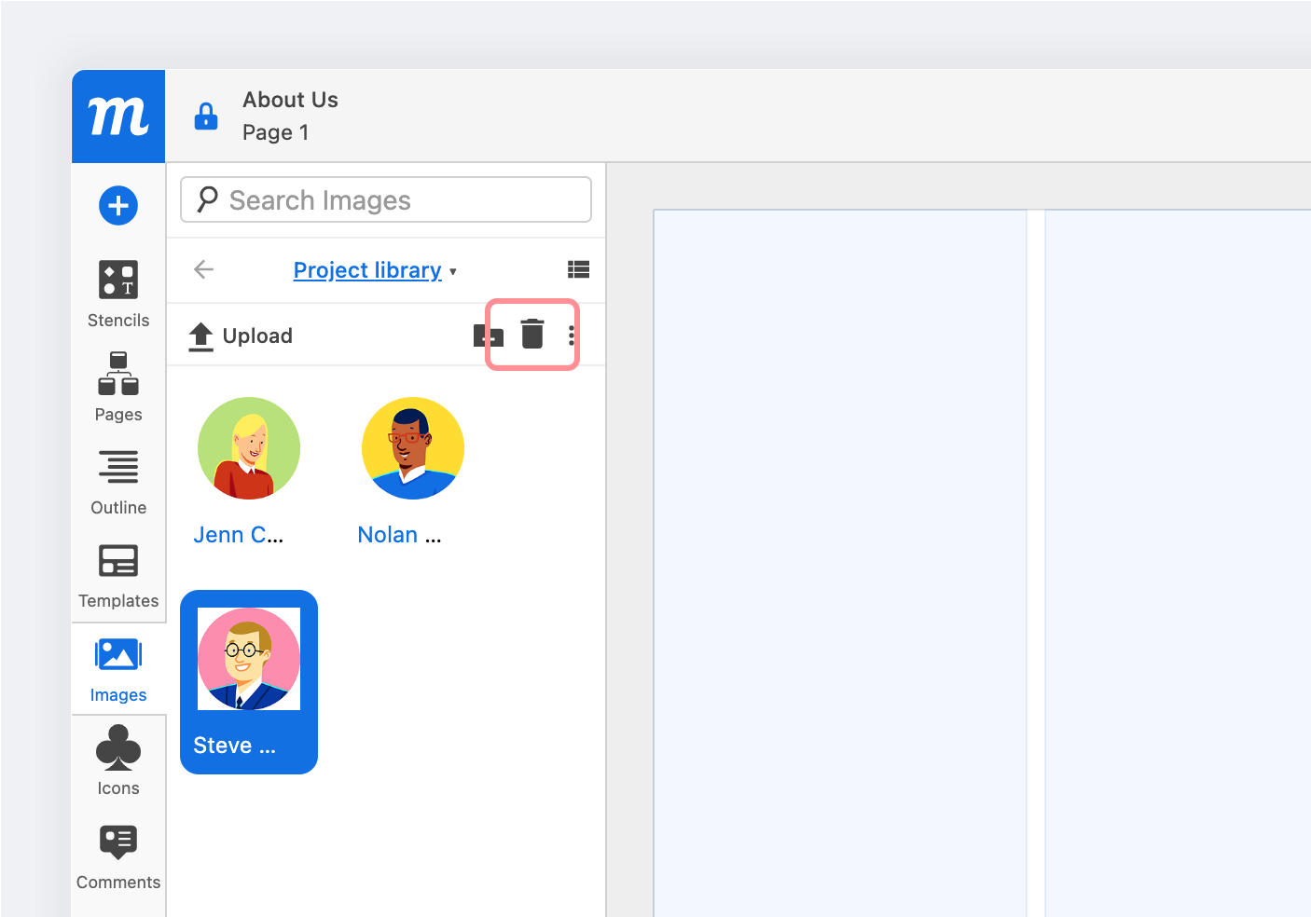Open the Comments panel
Image resolution: width=1311 pixels, height=917 pixels.
click(118, 855)
